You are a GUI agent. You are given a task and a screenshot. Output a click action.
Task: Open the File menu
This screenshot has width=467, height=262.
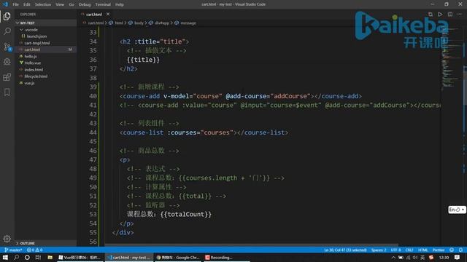pos(15,4)
